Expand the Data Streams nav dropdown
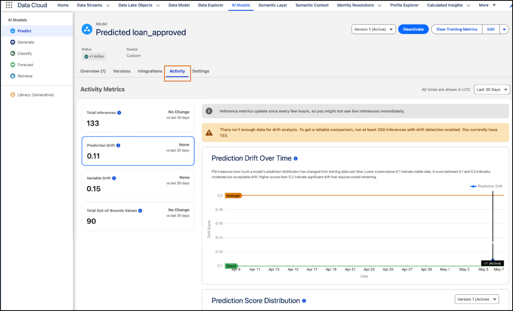 point(108,5)
